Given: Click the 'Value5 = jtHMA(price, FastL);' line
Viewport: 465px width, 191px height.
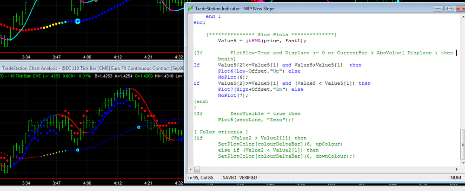Looking at the screenshot, I should pos(262,41).
